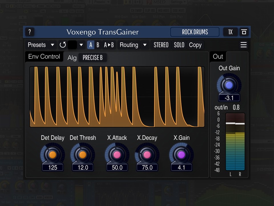Select the Env Control tab
Image resolution: width=274 pixels, height=206 pixels.
[44, 56]
